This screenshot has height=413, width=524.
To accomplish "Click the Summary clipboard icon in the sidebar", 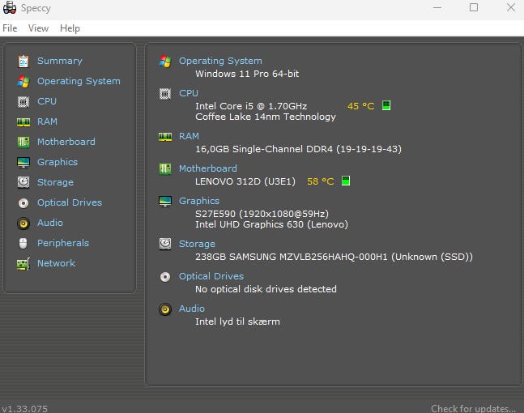I will 23,62.
